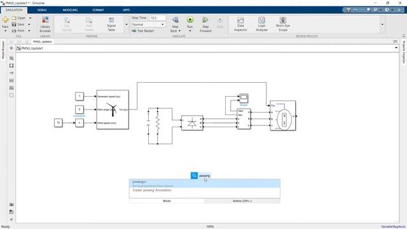This screenshot has width=407, height=229.
Task: Switch to the FORMAT tab
Action: pyautogui.click(x=98, y=10)
